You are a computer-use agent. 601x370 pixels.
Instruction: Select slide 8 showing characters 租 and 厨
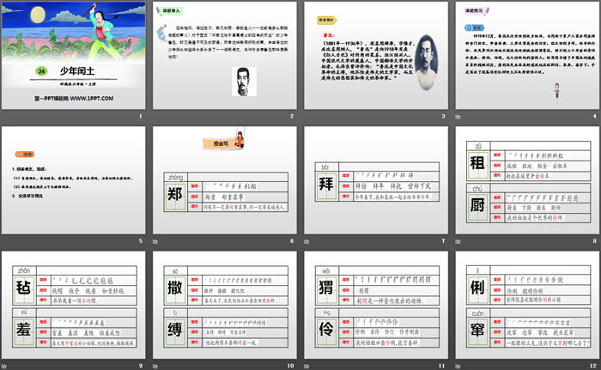tap(527, 180)
